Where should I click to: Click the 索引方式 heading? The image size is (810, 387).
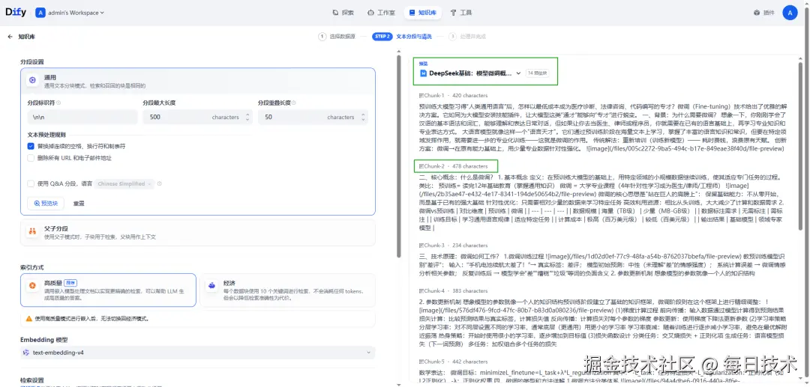click(32, 267)
